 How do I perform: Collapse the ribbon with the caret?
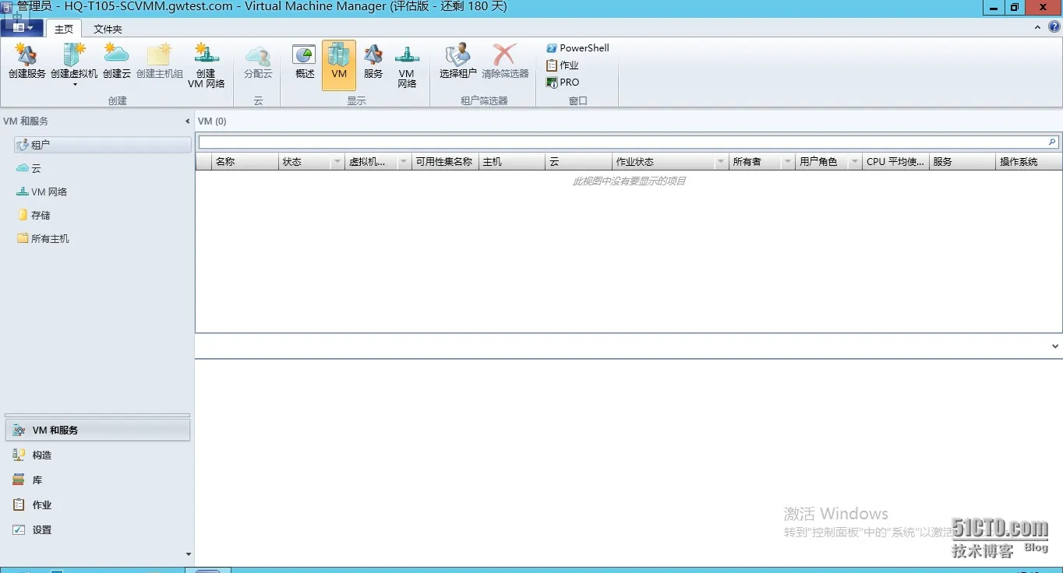click(x=1037, y=27)
